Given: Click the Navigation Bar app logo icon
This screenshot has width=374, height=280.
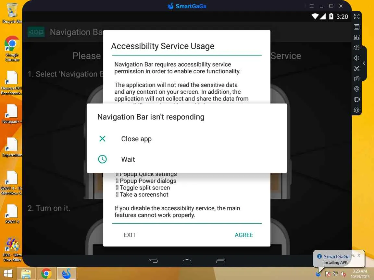Looking at the screenshot, I should point(36,32).
